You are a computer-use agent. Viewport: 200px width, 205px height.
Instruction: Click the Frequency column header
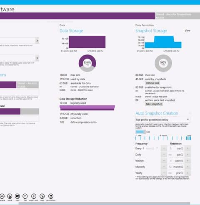click(141, 143)
